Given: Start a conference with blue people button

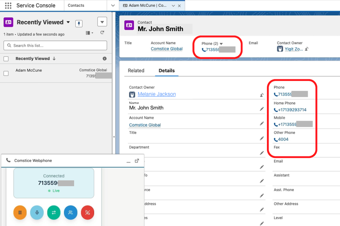Looking at the screenshot, I should 71,212.
